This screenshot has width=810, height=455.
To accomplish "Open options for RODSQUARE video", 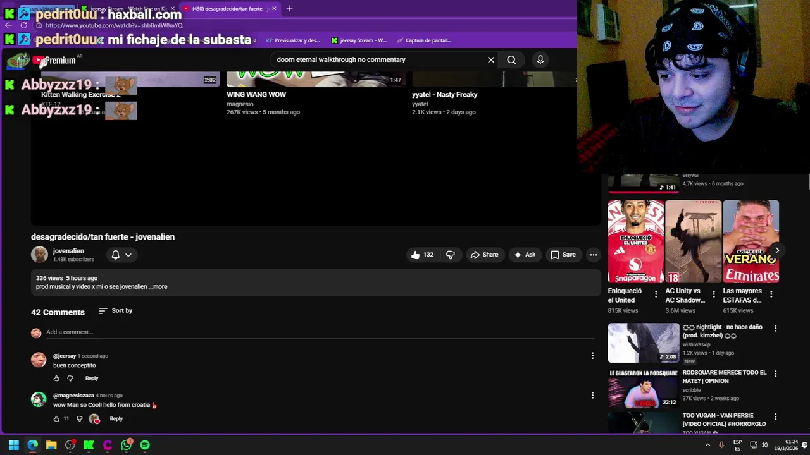I will coord(775,373).
